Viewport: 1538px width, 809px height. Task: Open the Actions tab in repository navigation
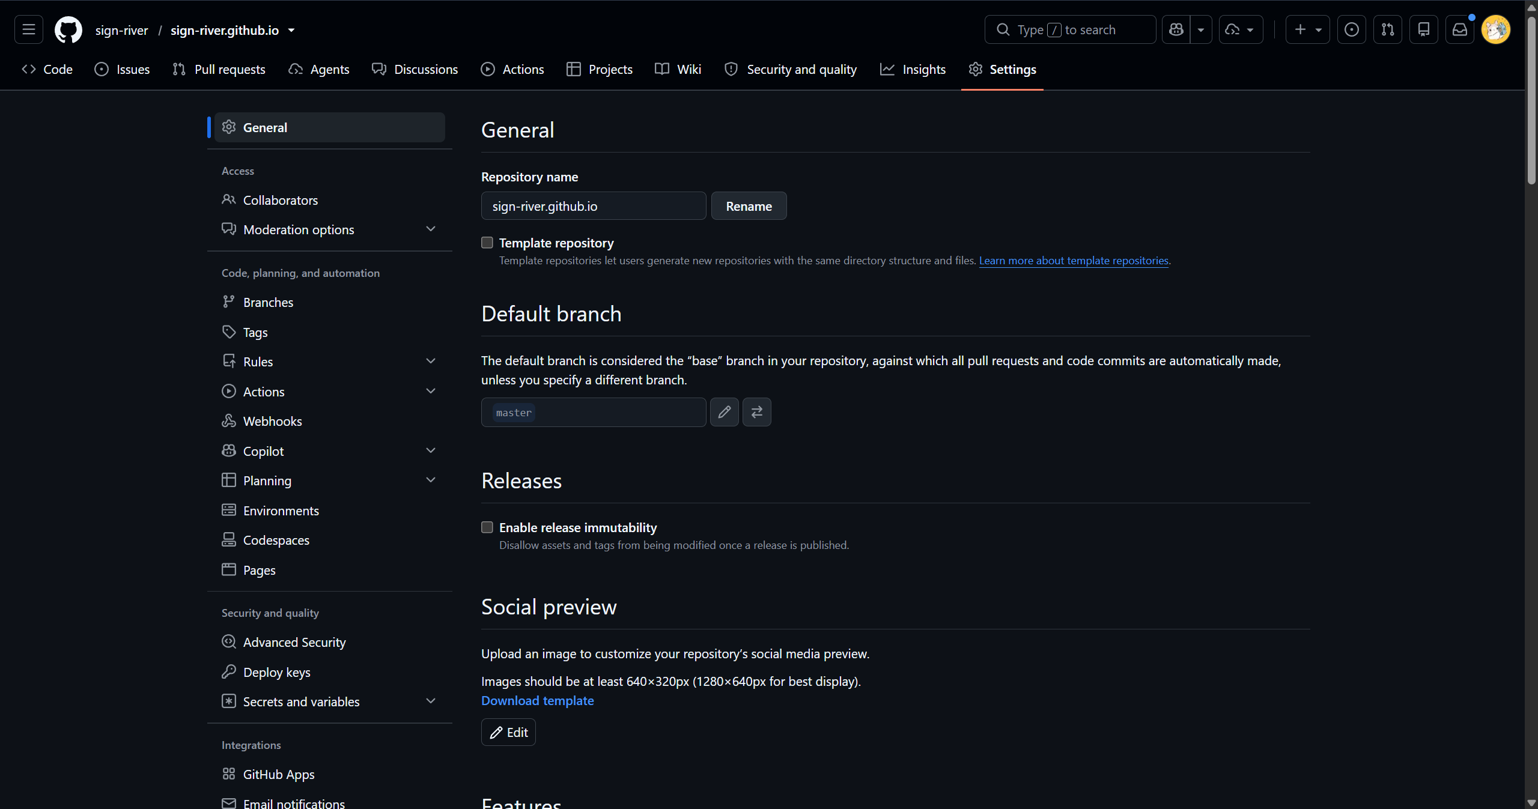(x=512, y=69)
